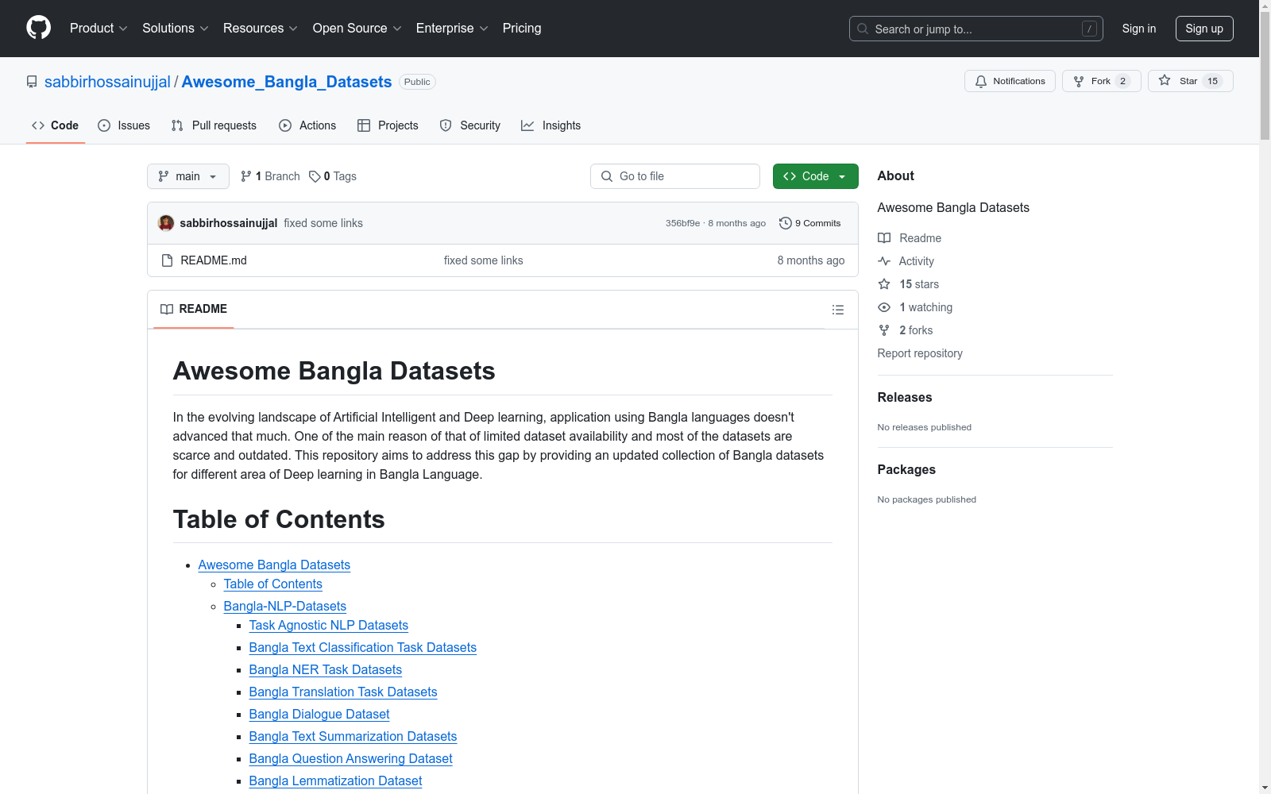Image resolution: width=1271 pixels, height=794 pixels.
Task: Open sabbirhossainujjal owner profile link
Action: 107,82
